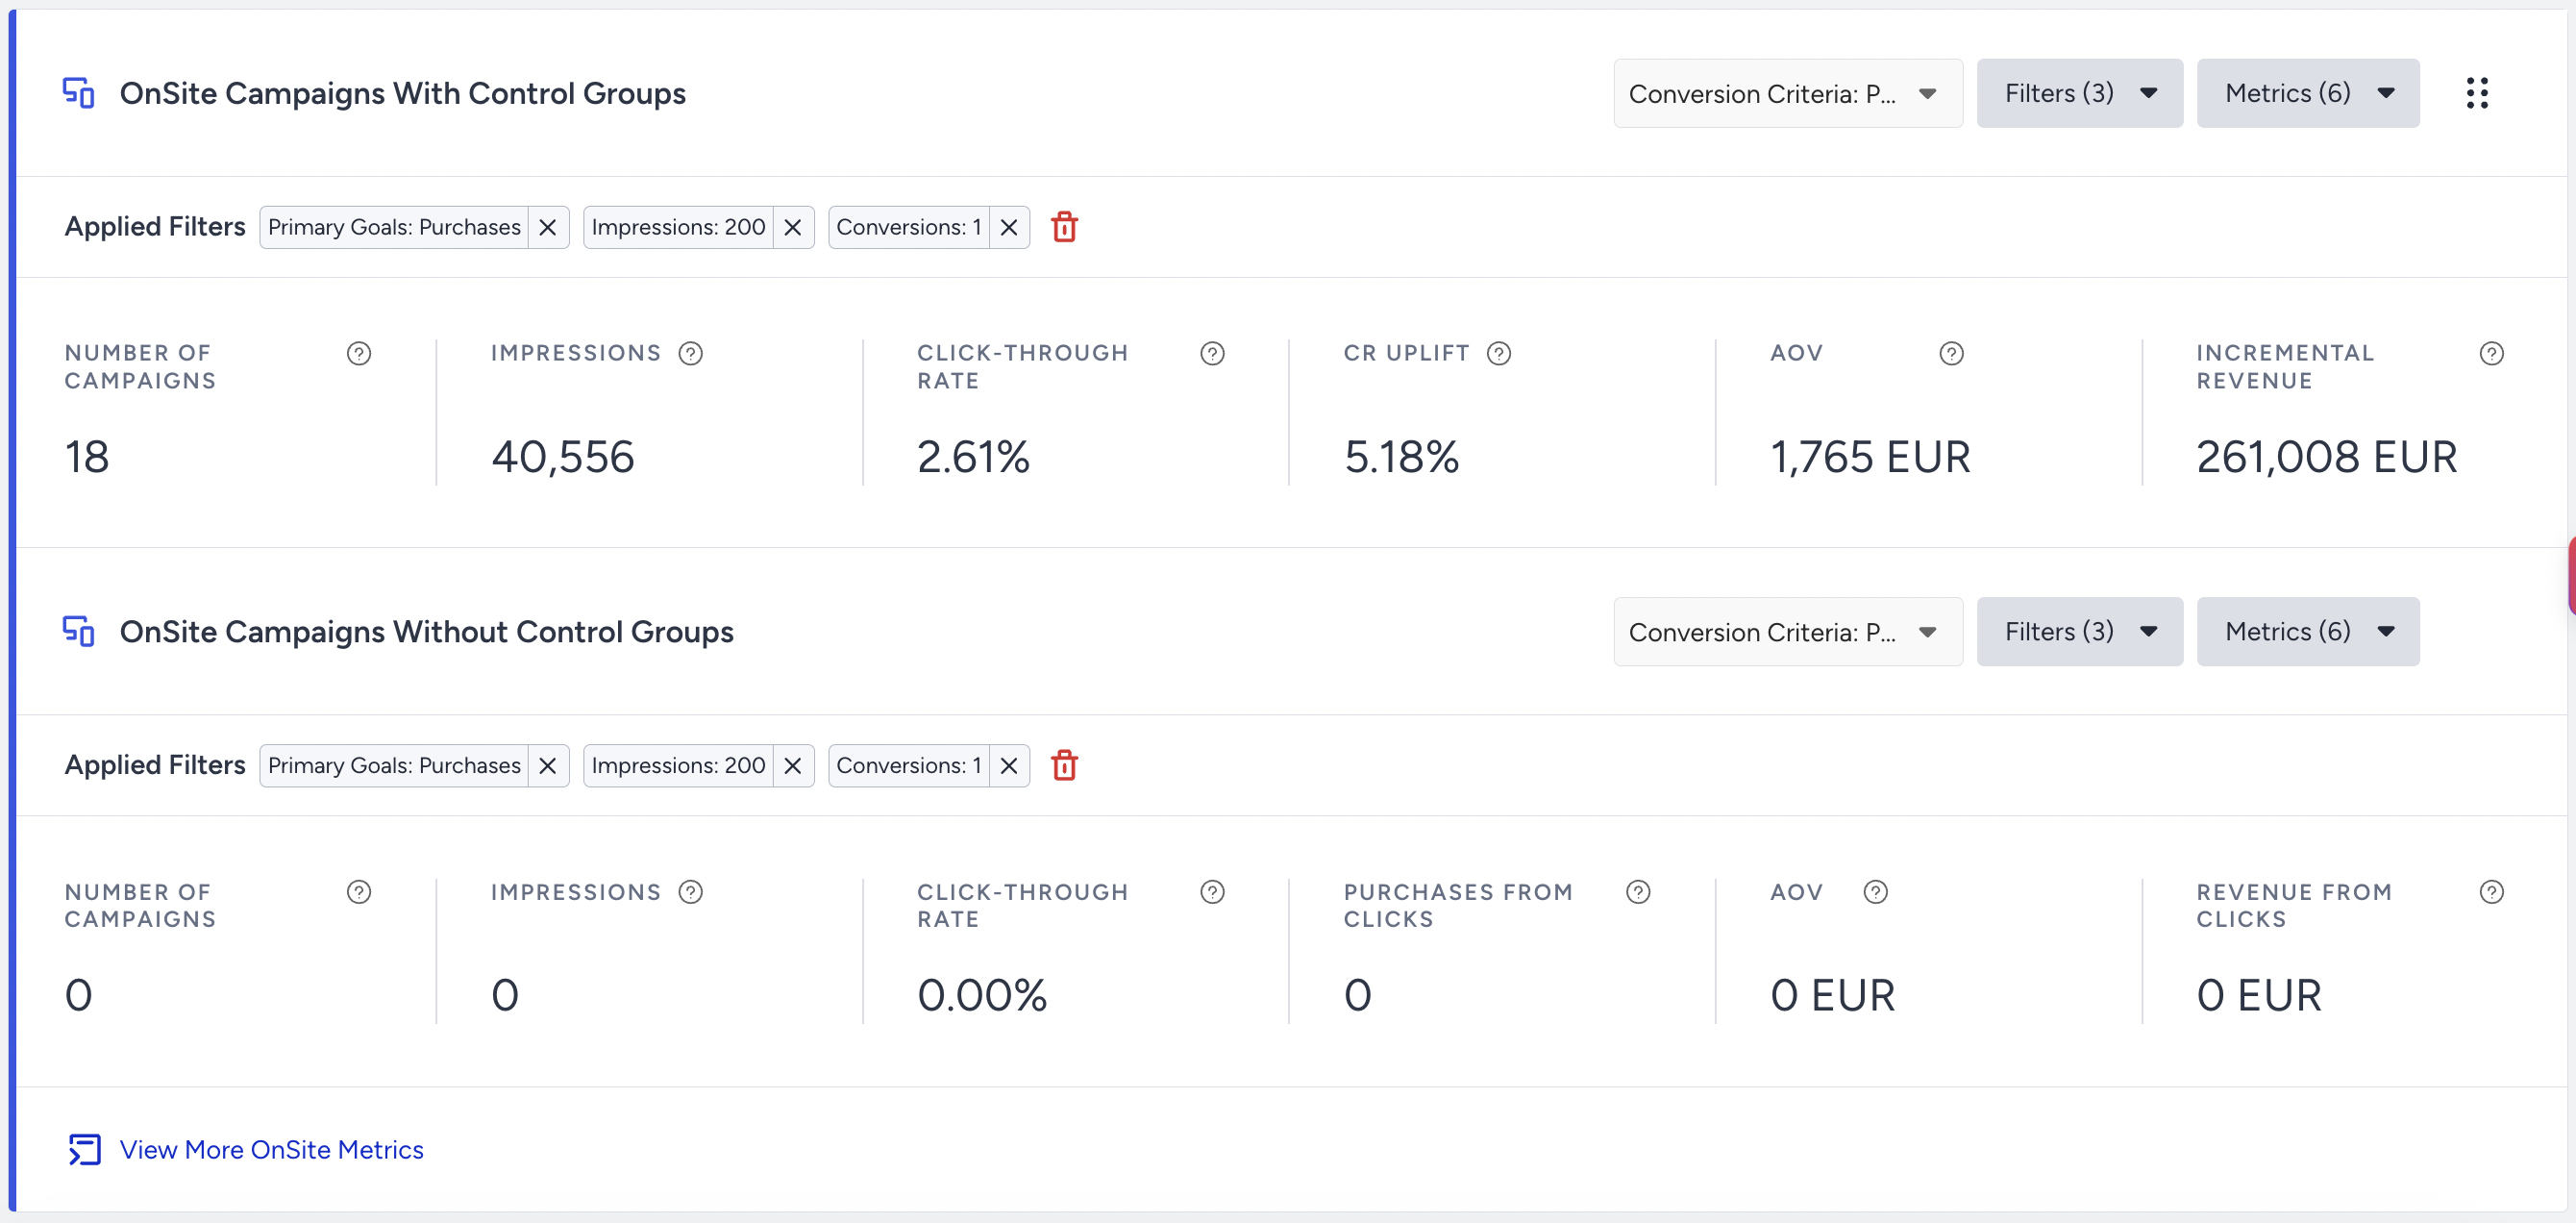2576x1223 pixels.
Task: Show help for Purchases From Clicks
Action: 1637,891
